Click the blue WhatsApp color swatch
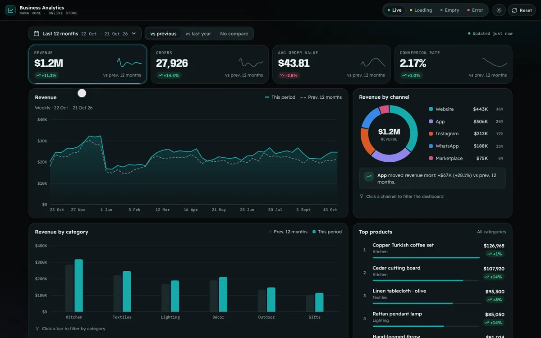 click(x=431, y=146)
